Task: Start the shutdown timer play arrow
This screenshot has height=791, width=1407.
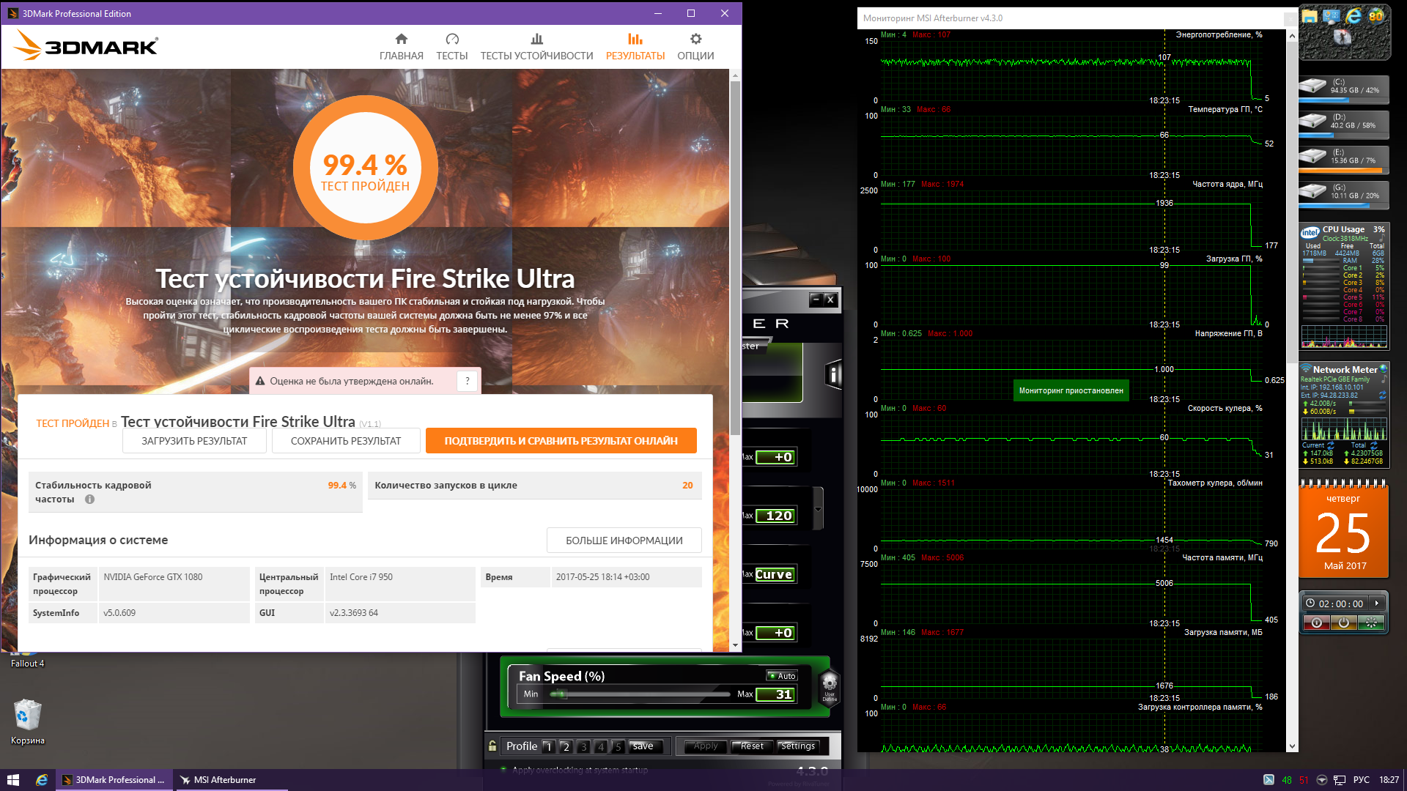Action: click(1377, 604)
